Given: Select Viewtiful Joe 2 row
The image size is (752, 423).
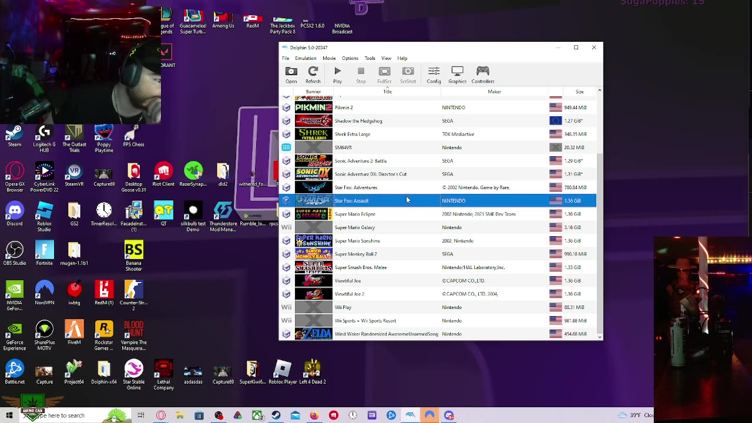Looking at the screenshot, I should tap(438, 294).
